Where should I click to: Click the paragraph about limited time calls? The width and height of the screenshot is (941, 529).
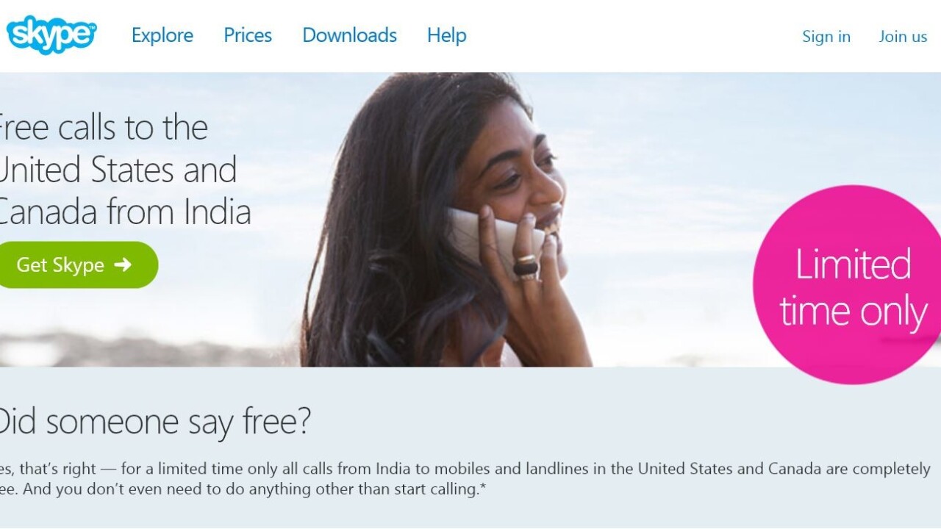[465, 478]
